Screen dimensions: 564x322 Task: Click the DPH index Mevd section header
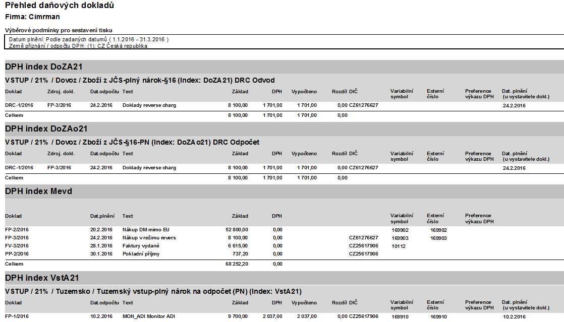click(x=38, y=191)
